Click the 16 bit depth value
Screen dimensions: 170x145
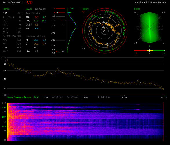(x=8, y=17)
